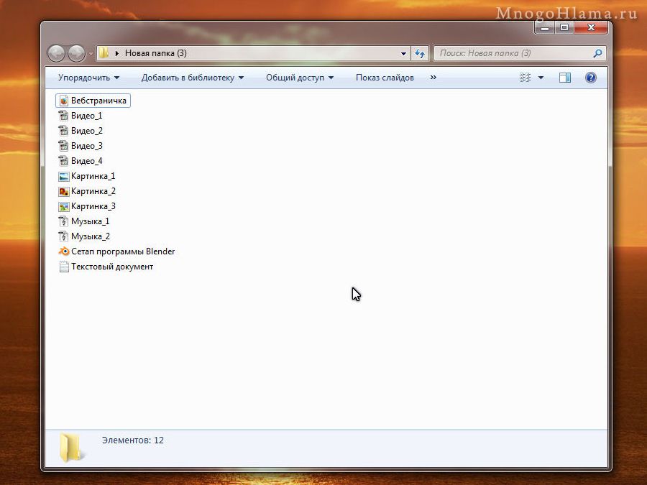Expand the address bar history dropdown
Viewport: 647px width, 485px height.
pos(403,53)
